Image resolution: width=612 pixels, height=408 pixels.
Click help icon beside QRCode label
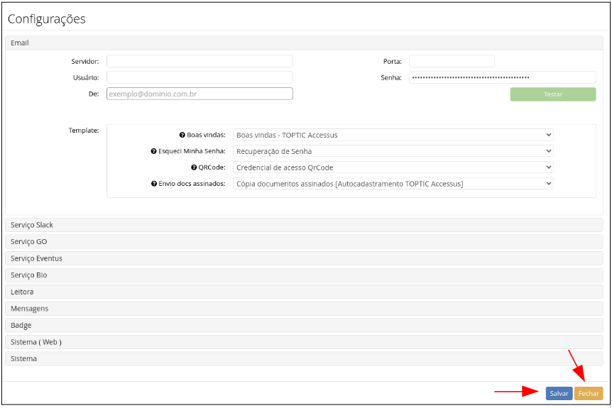coord(194,167)
